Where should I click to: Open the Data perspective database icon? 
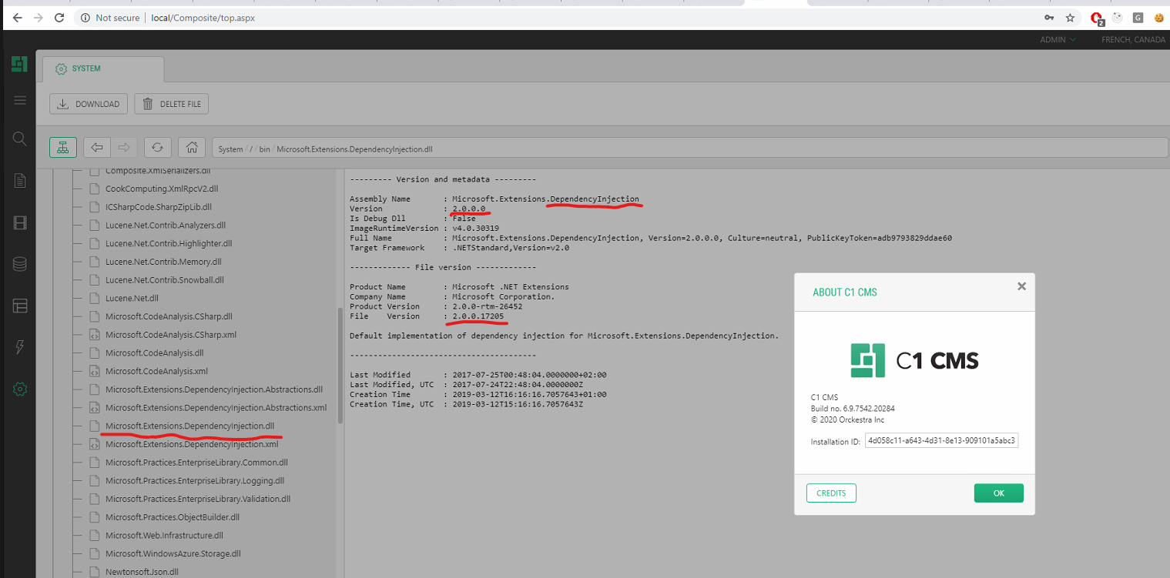pyautogui.click(x=19, y=264)
